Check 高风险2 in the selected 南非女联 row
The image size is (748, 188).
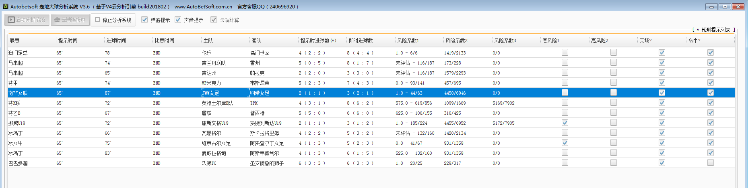coord(614,93)
